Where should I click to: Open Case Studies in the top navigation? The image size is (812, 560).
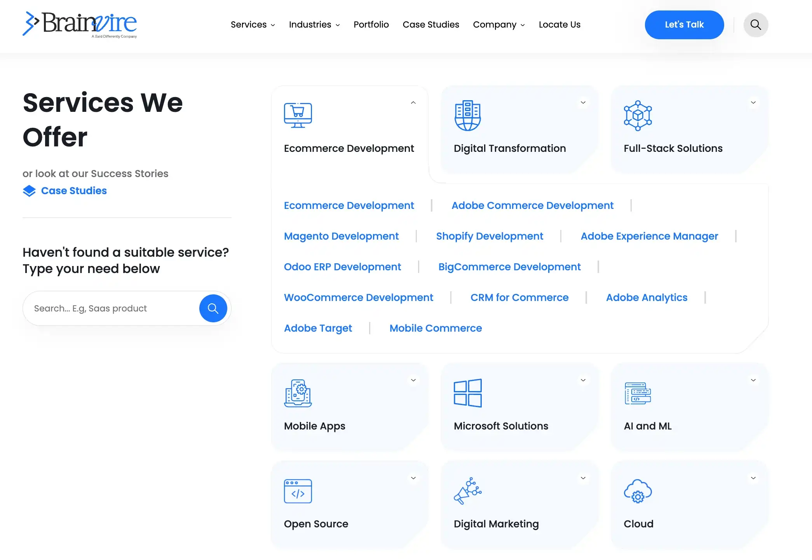click(x=431, y=24)
